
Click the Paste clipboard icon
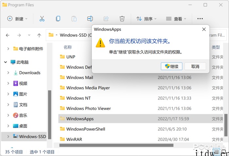point(74,19)
